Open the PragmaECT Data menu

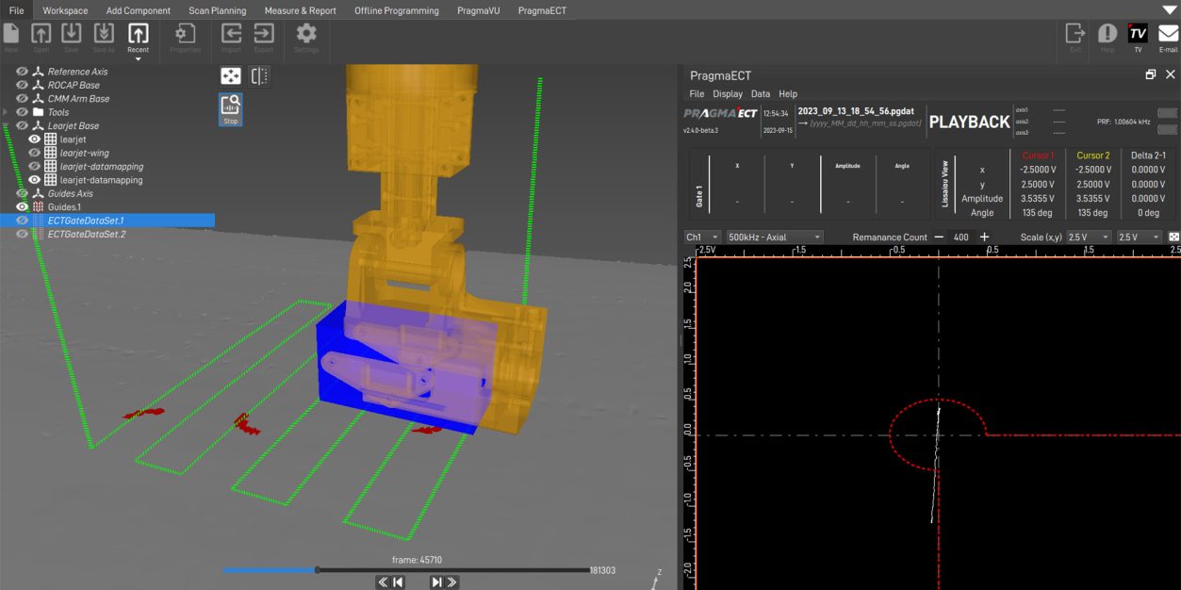[761, 94]
